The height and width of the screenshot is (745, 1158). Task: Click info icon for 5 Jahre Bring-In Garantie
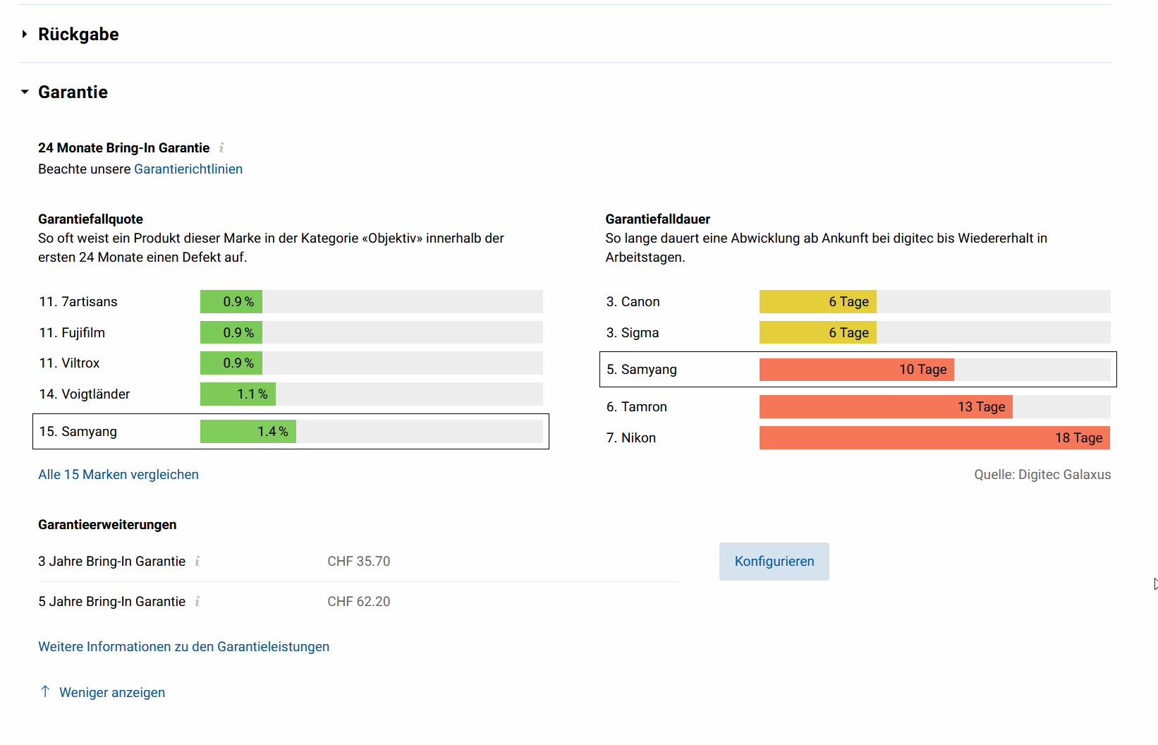point(197,601)
